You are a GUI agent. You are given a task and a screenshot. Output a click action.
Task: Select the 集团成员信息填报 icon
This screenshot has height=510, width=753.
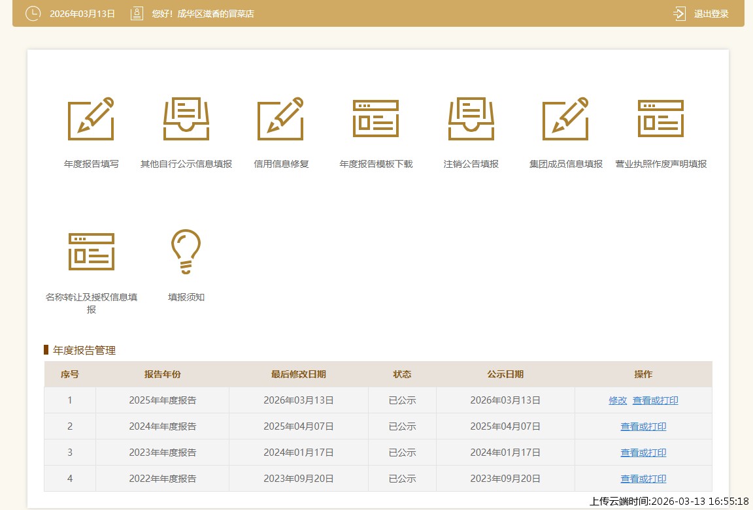[x=566, y=119]
